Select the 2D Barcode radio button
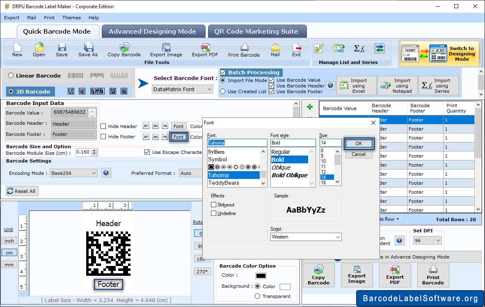The image size is (485, 307). point(11,91)
